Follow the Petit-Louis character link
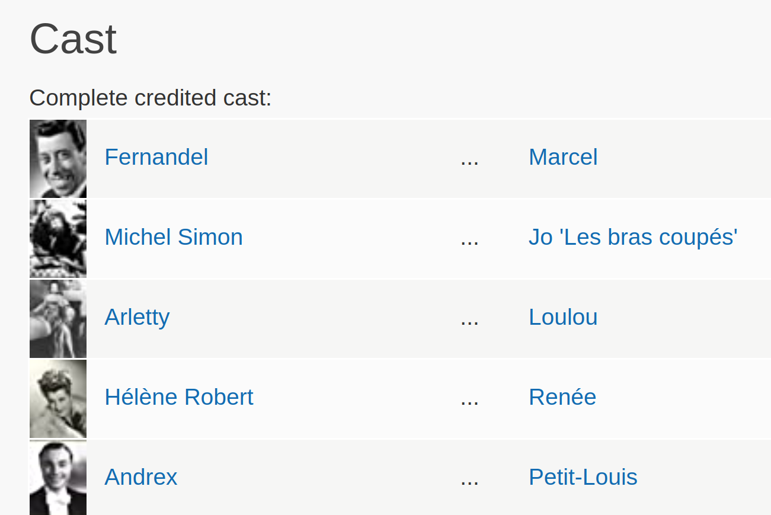The height and width of the screenshot is (515, 771). point(583,477)
